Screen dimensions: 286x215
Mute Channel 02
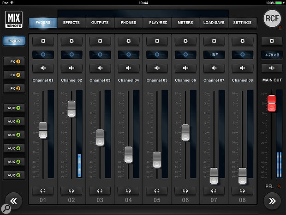[x=71, y=68]
